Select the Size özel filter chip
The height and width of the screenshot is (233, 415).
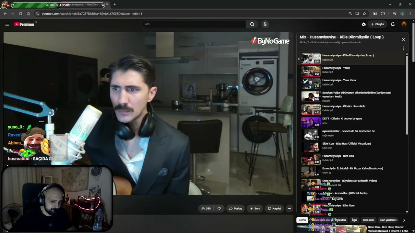tap(369, 220)
